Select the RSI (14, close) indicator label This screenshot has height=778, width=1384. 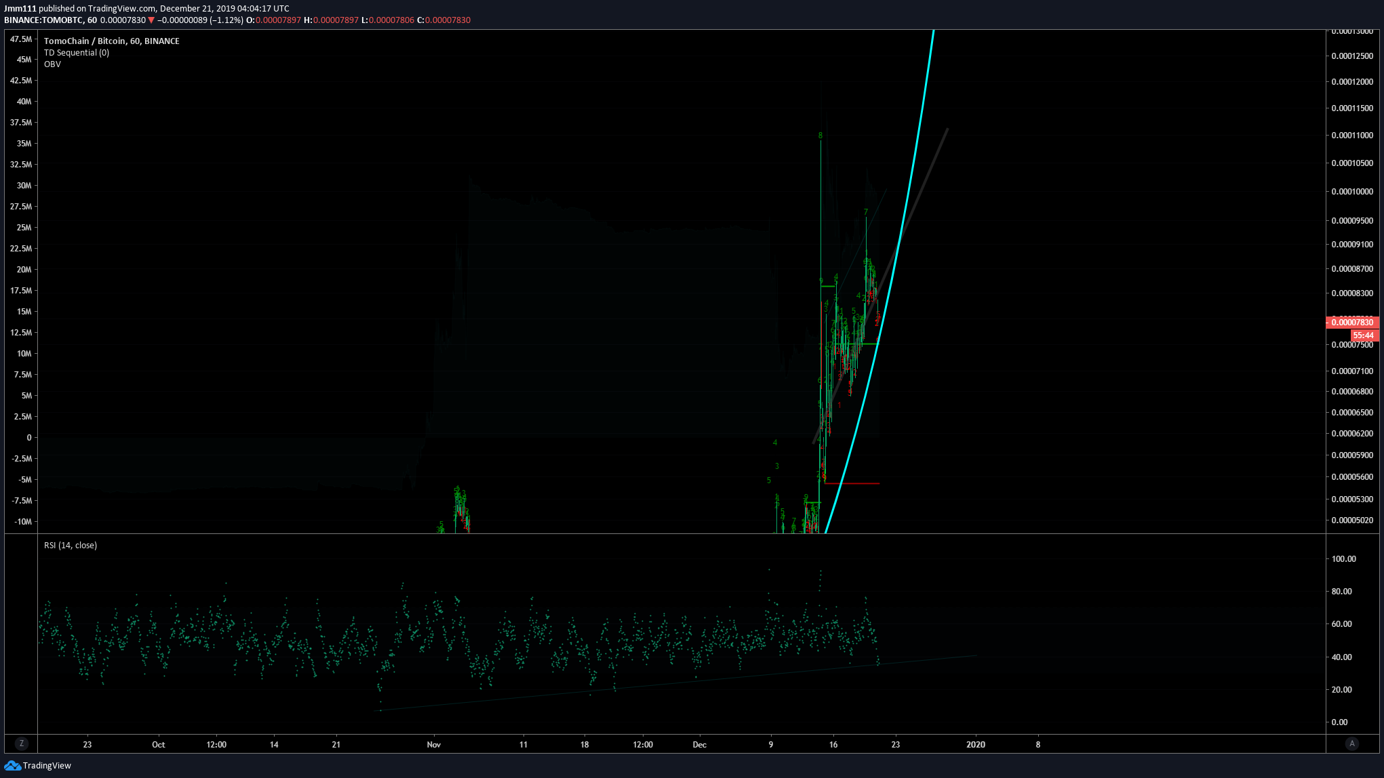71,546
